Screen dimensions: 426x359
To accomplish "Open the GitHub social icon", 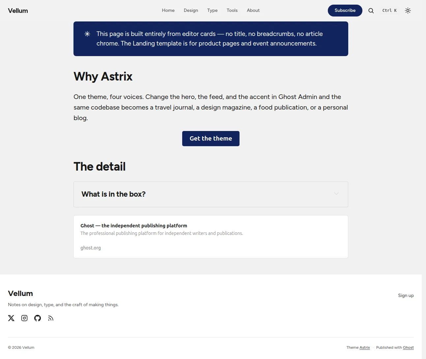I will coord(38,318).
